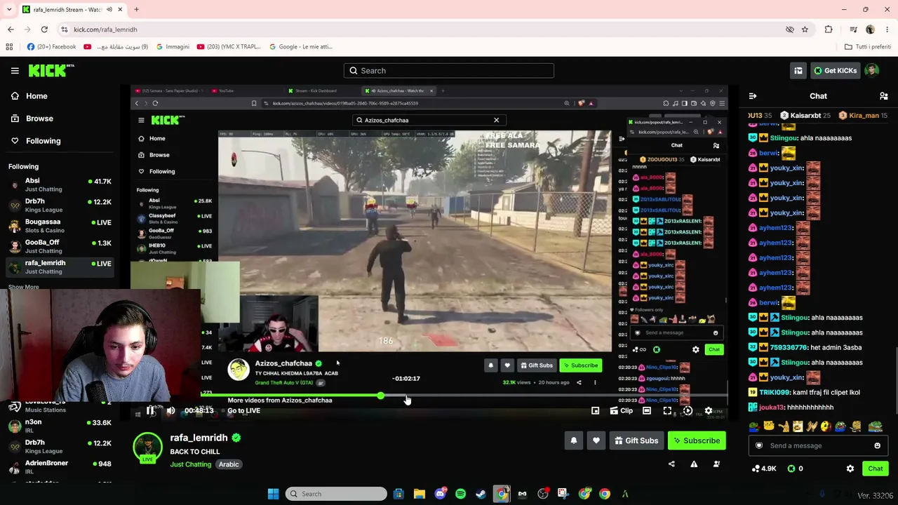Expand Show More in Following list
The image size is (898, 505).
click(x=24, y=287)
